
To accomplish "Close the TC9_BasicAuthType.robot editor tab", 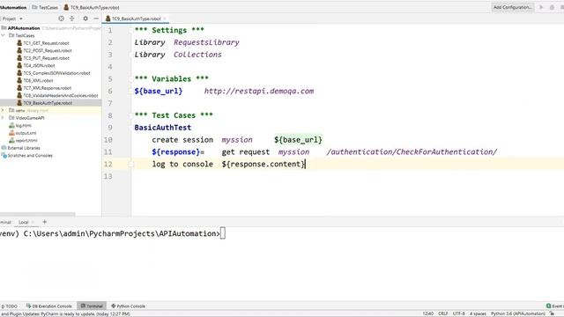I will [x=165, y=18].
